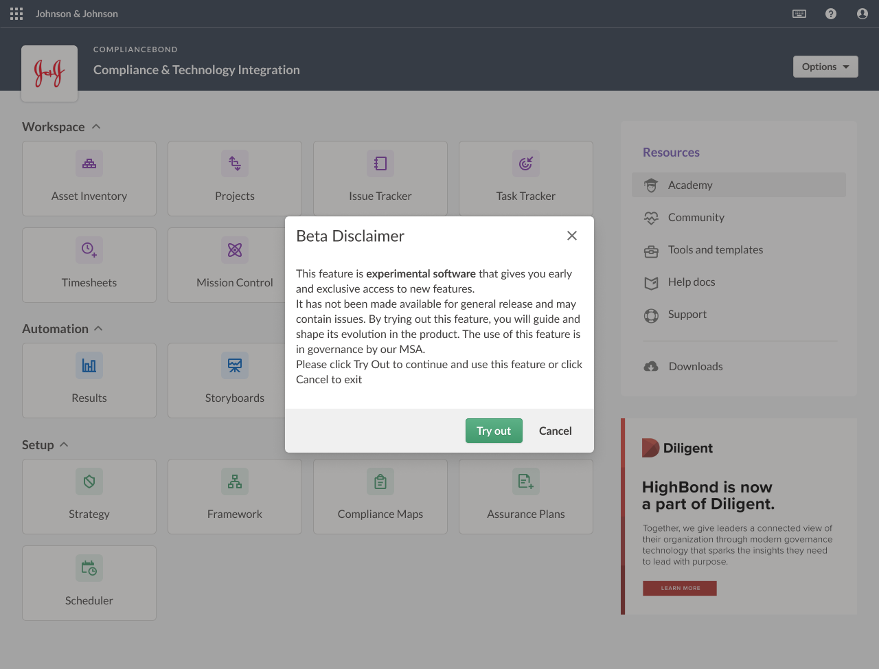Open the Scheduler calendar icon
This screenshot has width=879, height=669.
tap(89, 568)
